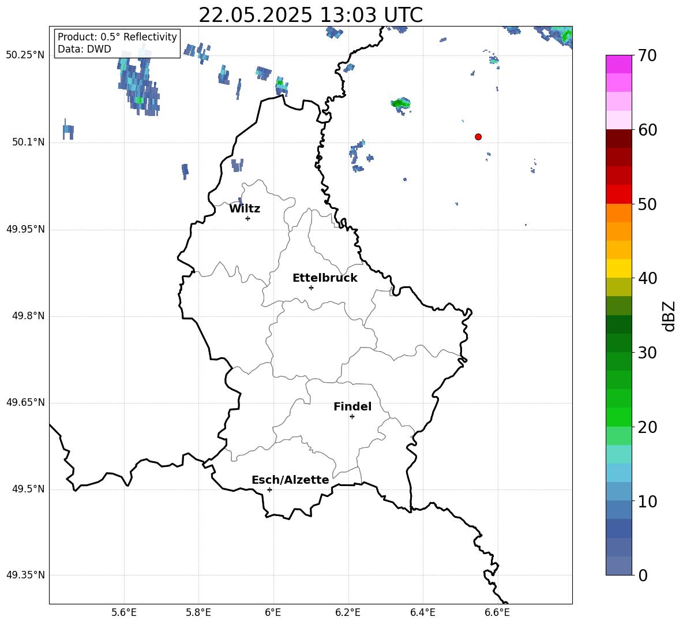The height and width of the screenshot is (624, 683).
Task: Click the Esch/Alzette label
Action: point(290,480)
